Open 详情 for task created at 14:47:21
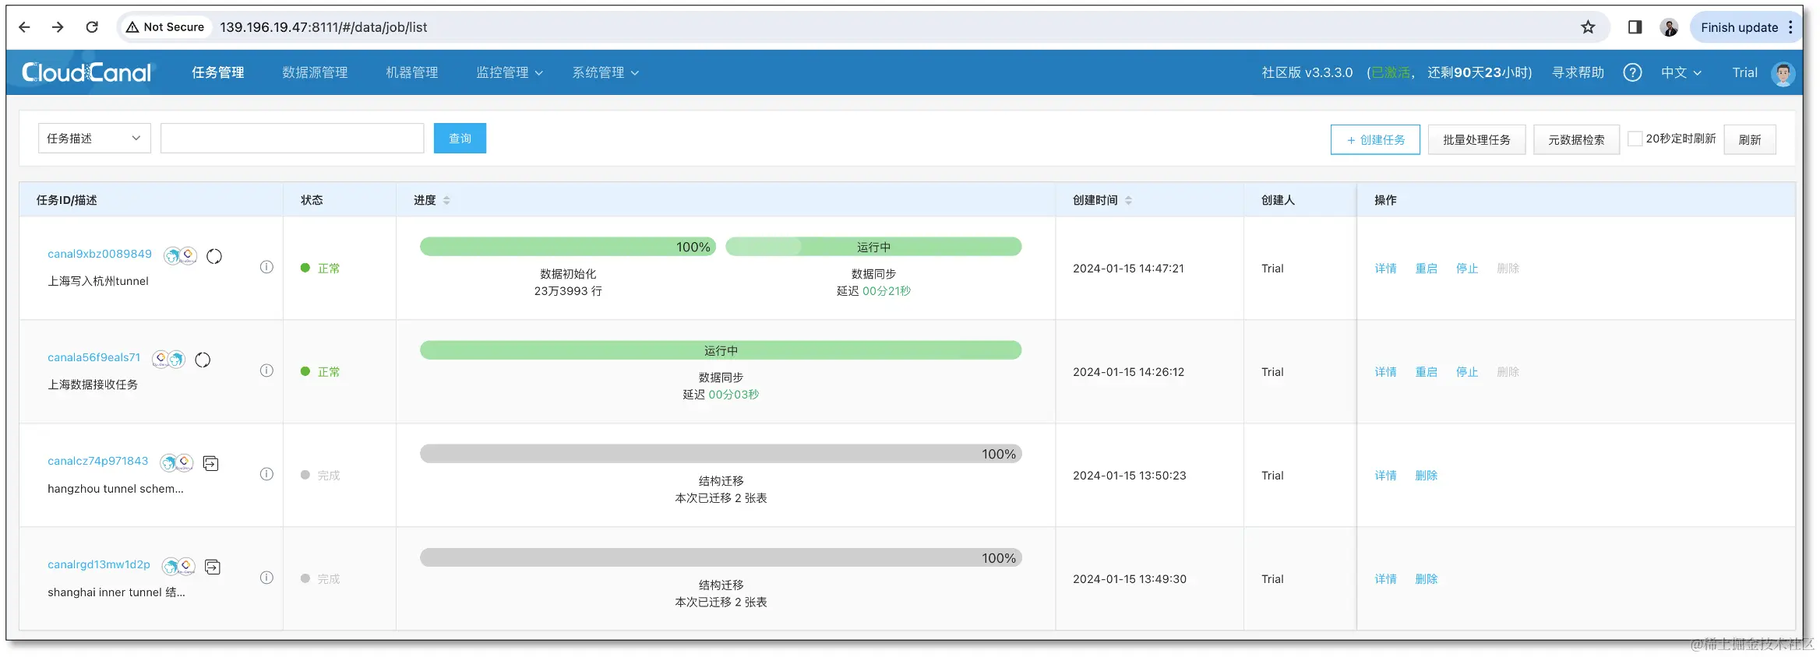Image resolution: width=1820 pixels, height=657 pixels. pos(1385,269)
